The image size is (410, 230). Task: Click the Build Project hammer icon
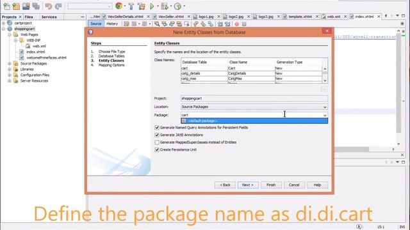131,6
